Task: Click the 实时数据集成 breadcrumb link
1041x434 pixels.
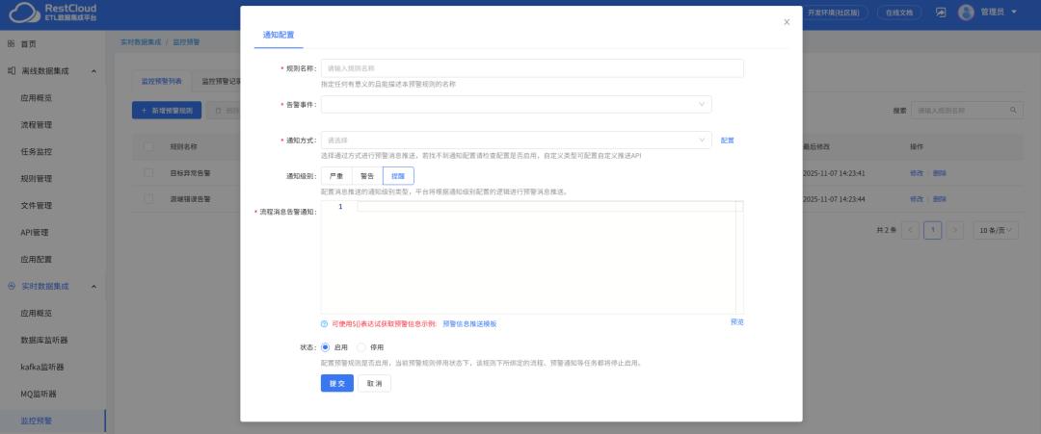Action: click(x=141, y=41)
